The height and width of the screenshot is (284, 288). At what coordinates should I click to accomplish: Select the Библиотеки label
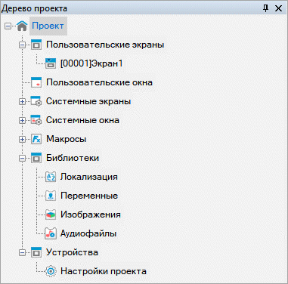73,158
